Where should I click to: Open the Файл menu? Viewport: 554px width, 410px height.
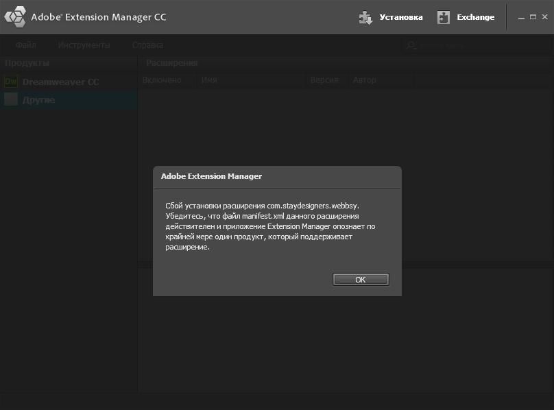(26, 45)
